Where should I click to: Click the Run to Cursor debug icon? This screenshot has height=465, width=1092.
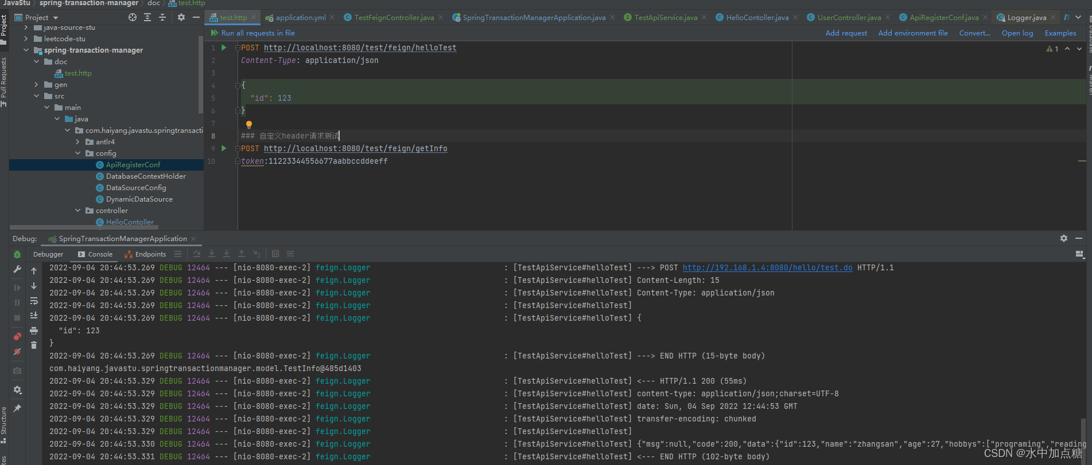257,254
